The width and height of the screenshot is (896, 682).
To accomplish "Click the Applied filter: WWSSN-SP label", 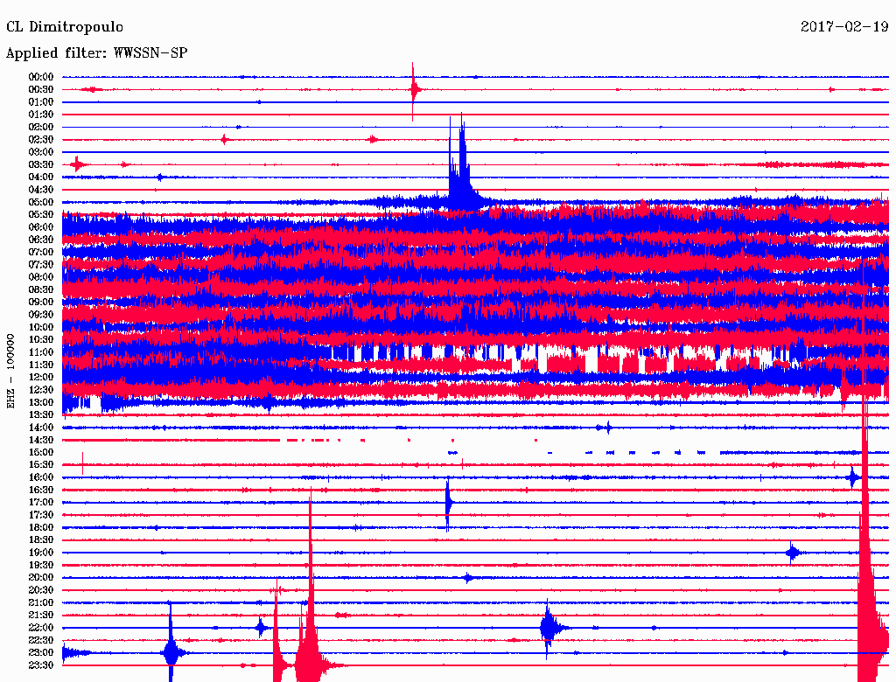I will (96, 53).
